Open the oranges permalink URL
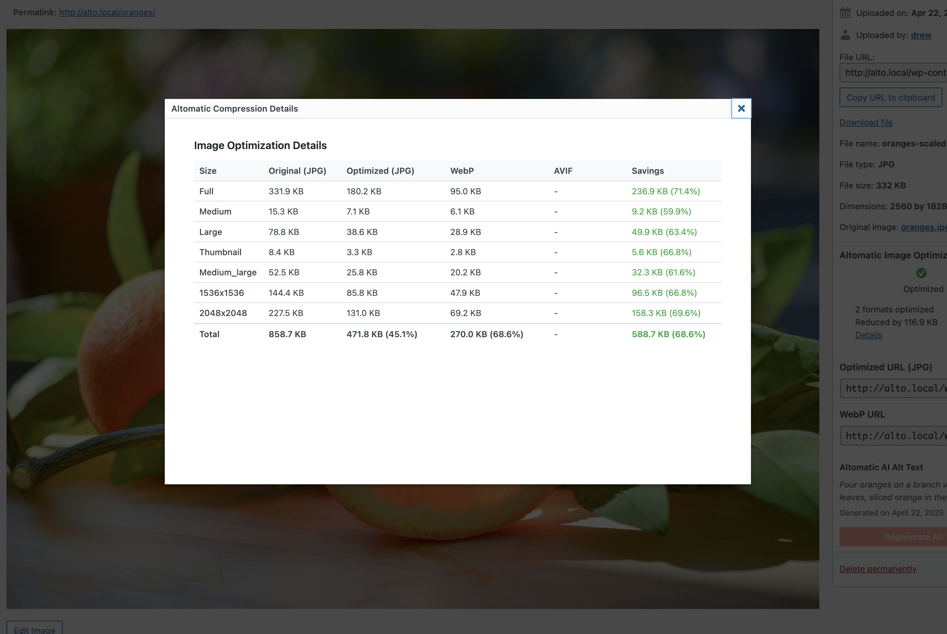The width and height of the screenshot is (947, 634). (107, 13)
